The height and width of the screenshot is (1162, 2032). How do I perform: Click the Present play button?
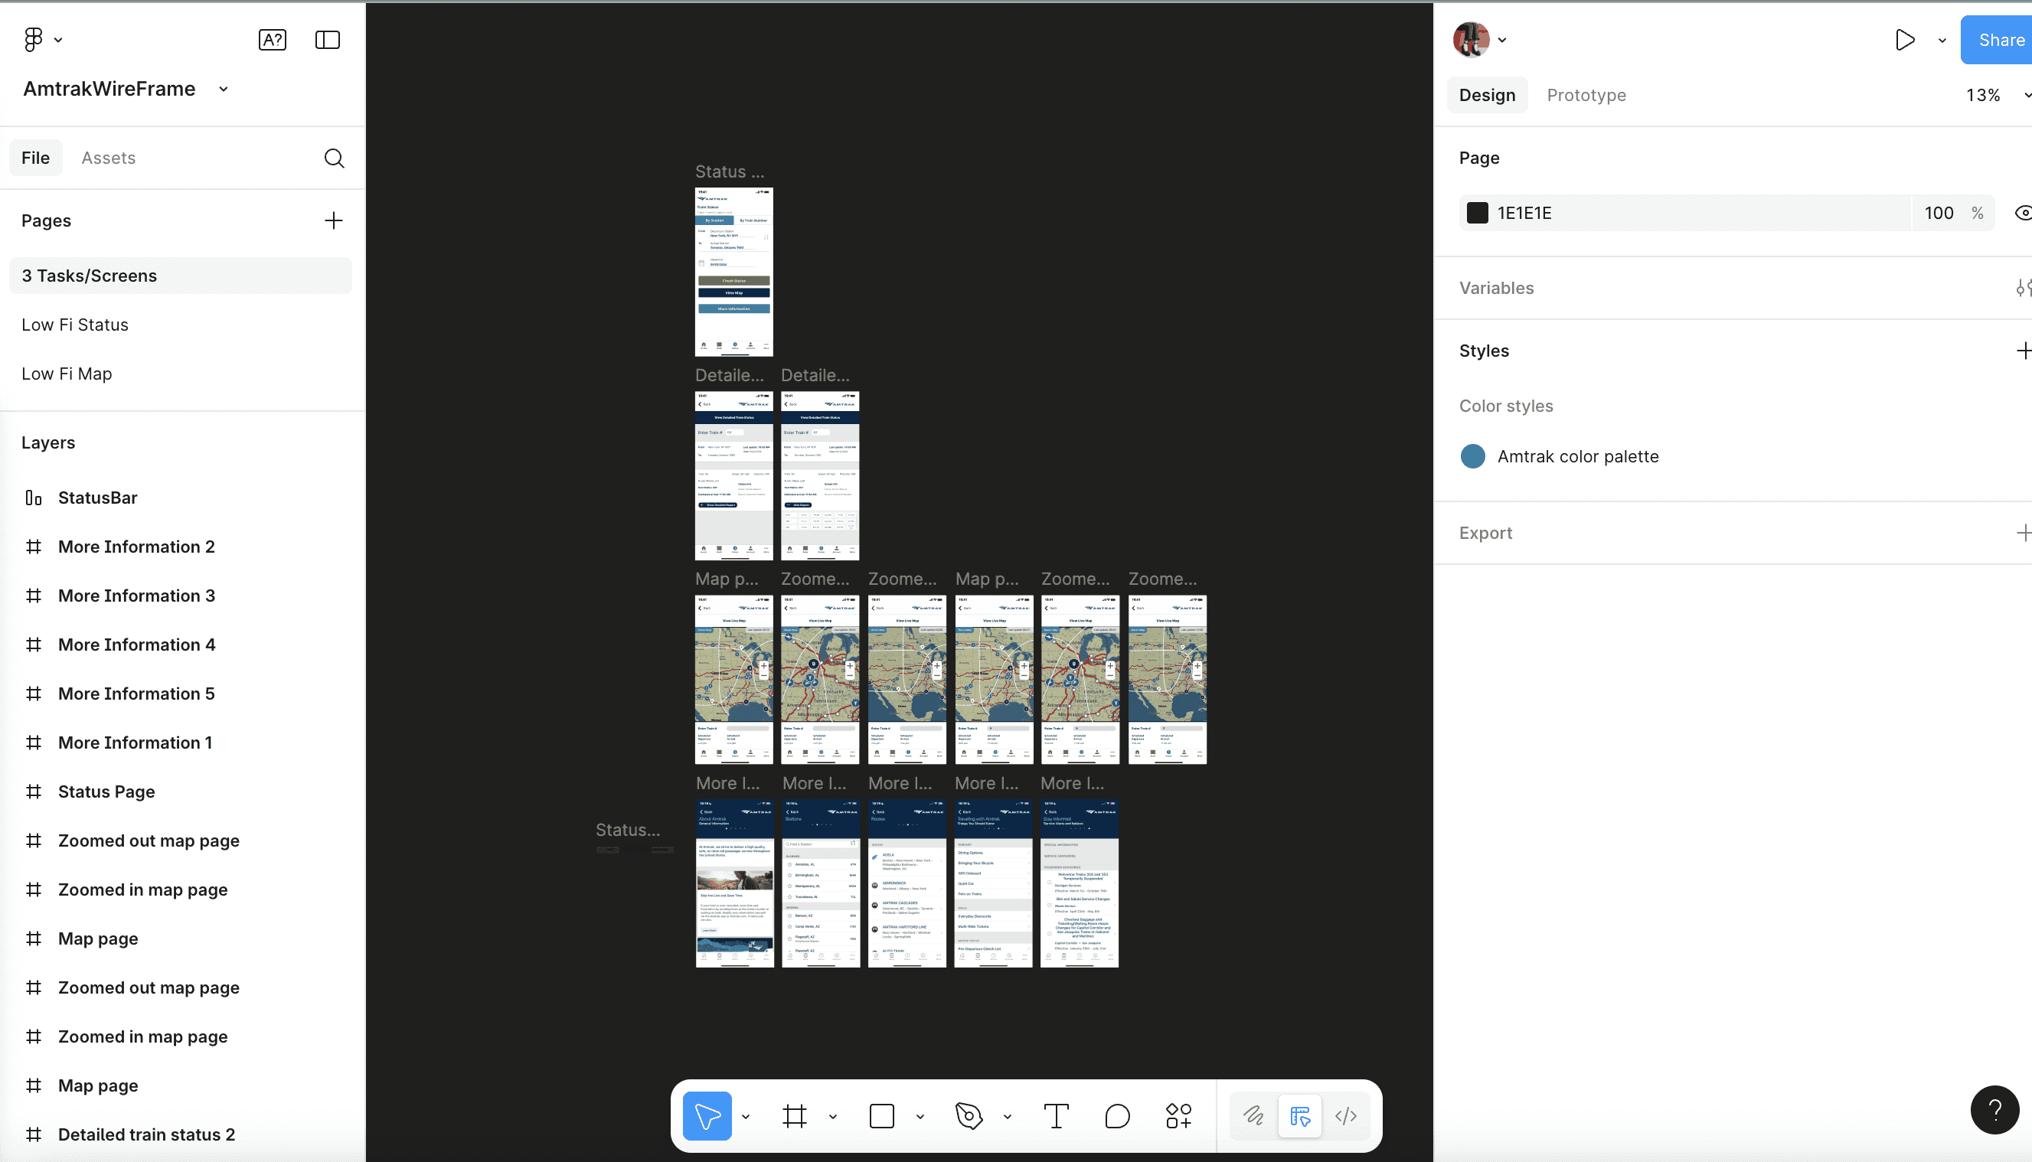[1904, 40]
